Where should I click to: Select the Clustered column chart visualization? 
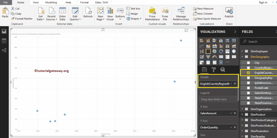[221, 41]
